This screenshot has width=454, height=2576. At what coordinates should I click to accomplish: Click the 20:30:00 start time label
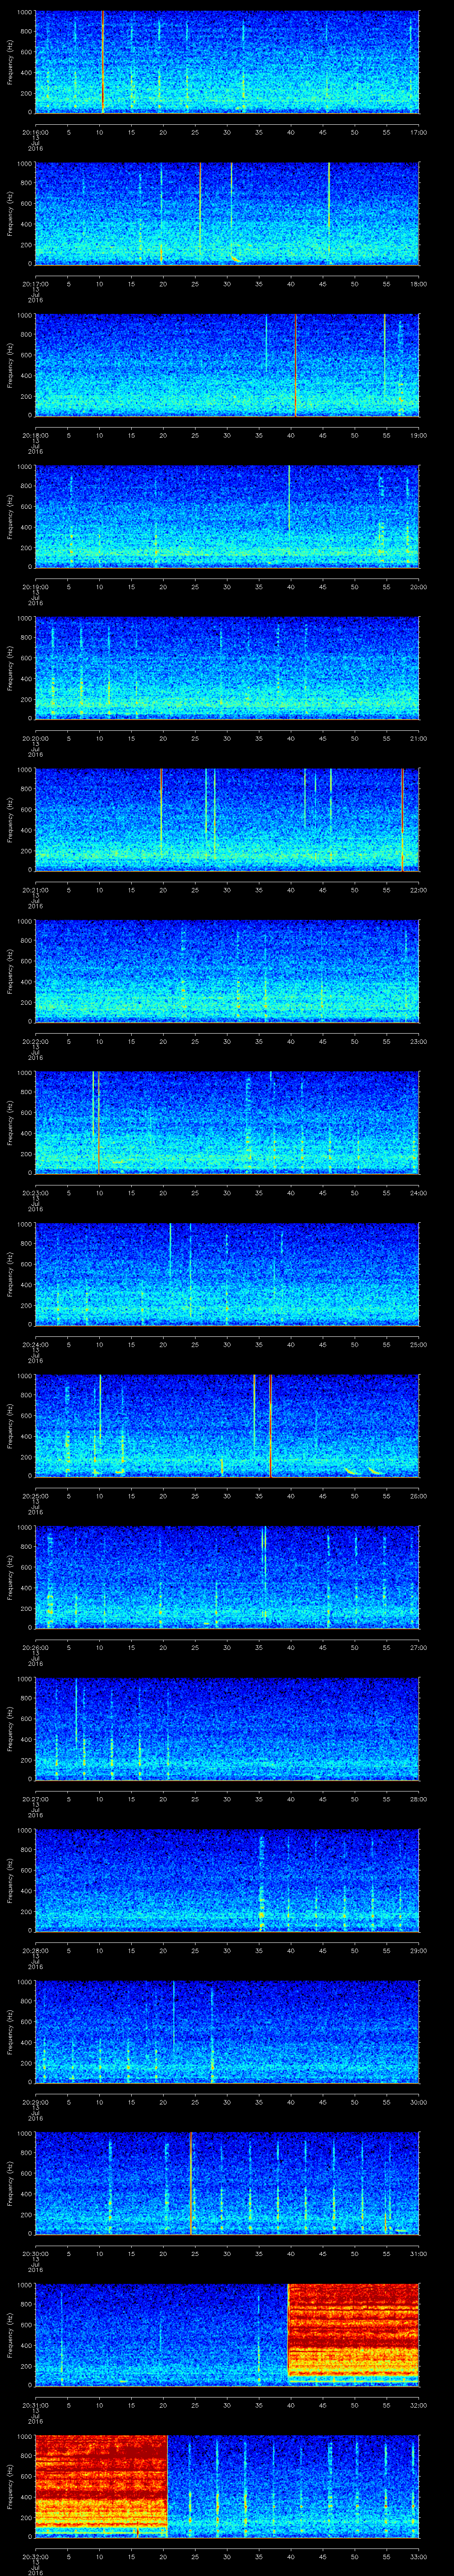pyautogui.click(x=35, y=2254)
